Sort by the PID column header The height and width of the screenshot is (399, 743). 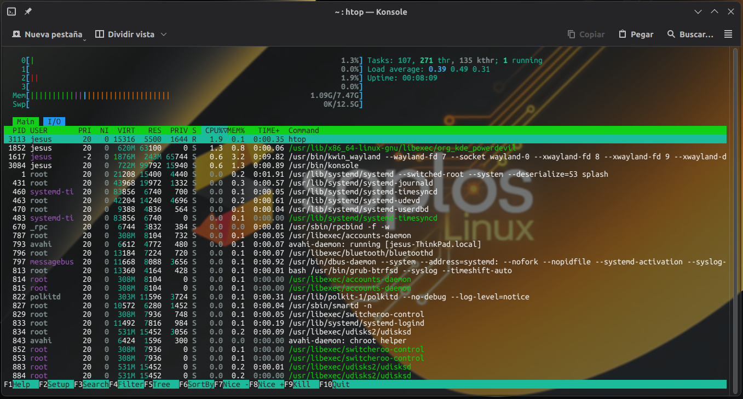pyautogui.click(x=19, y=130)
